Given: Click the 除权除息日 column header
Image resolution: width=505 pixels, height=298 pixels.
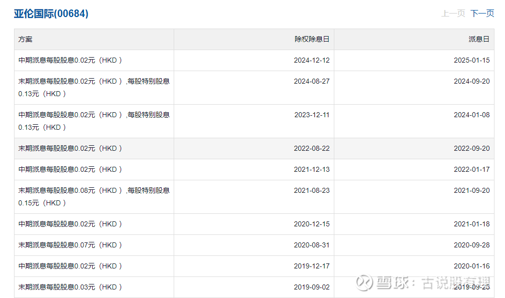Looking at the screenshot, I should [312, 39].
